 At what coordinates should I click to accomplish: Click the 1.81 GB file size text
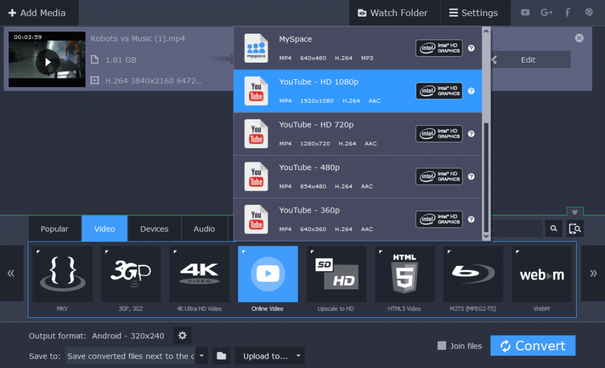(121, 60)
